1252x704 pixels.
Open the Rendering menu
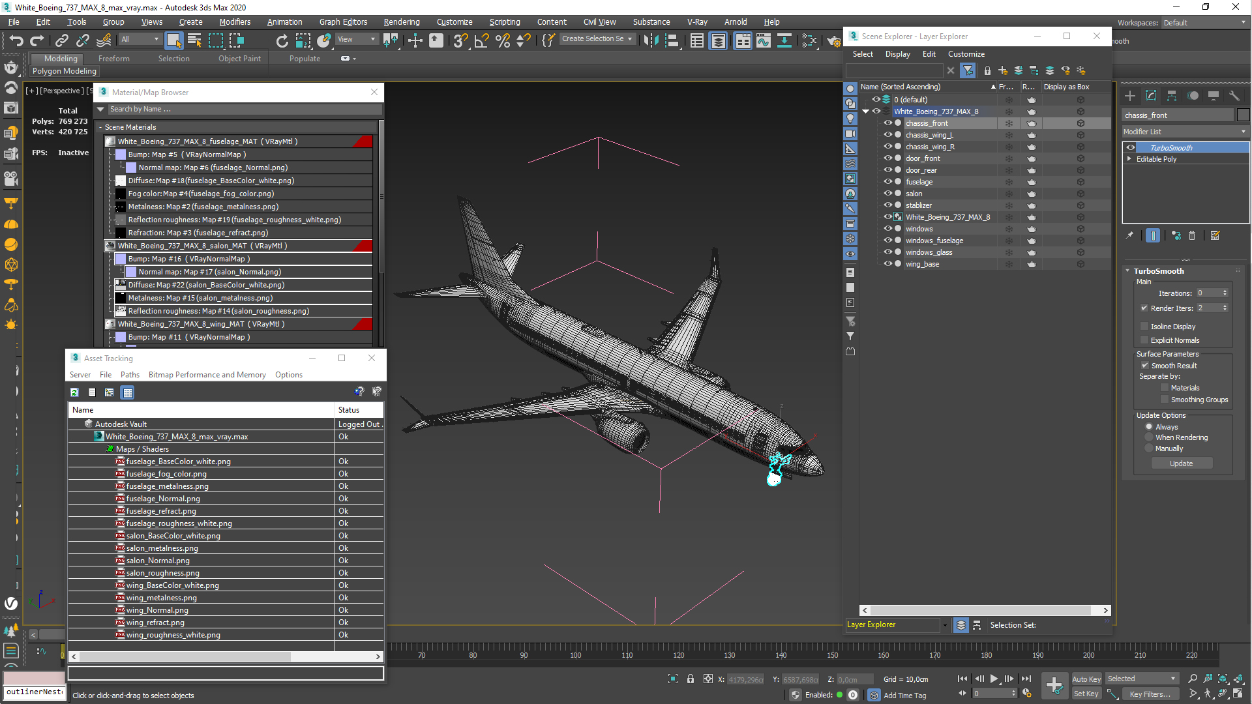(x=401, y=22)
